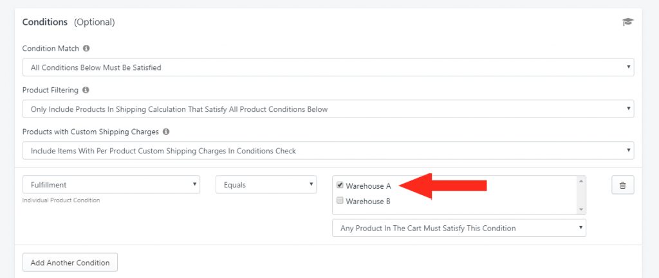659x278 pixels.
Task: Open the Product Filtering dropdown
Action: pyautogui.click(x=328, y=109)
